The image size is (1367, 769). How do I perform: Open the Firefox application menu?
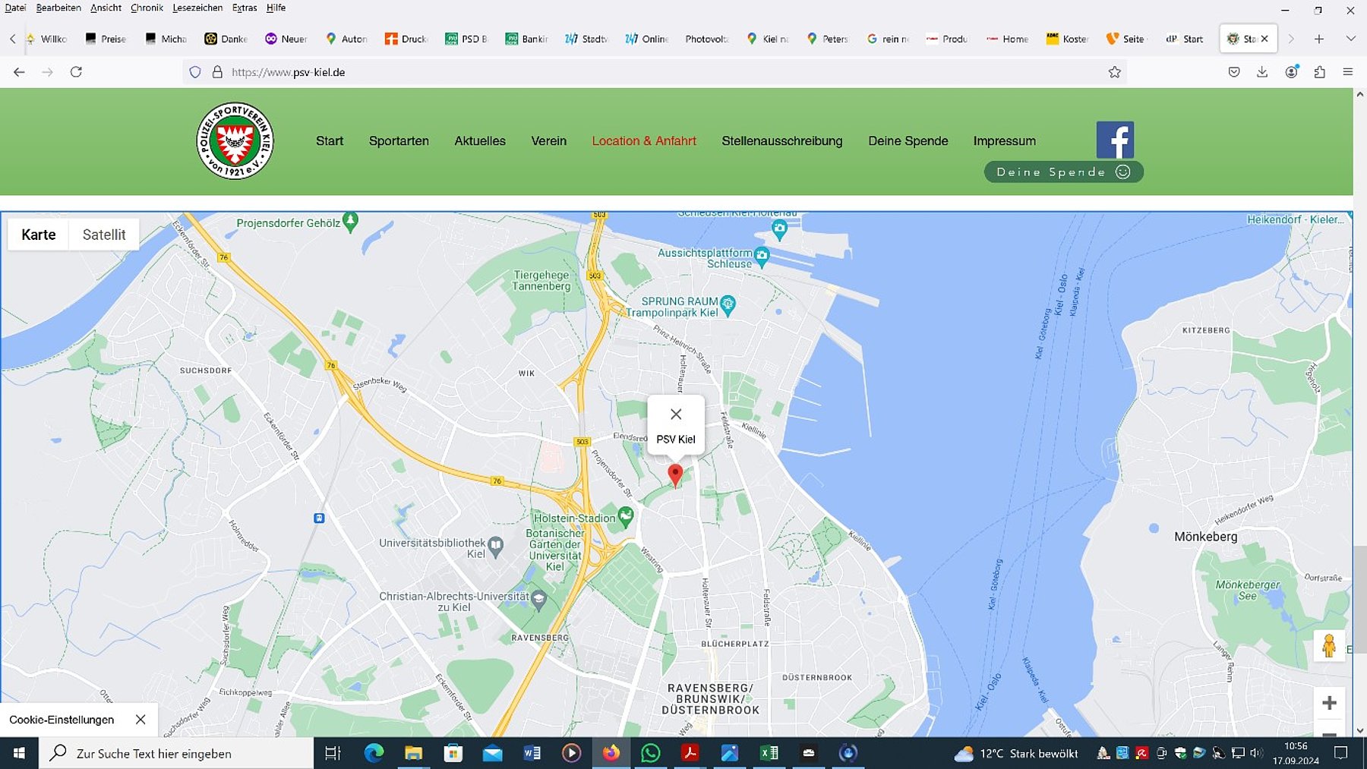(1348, 72)
